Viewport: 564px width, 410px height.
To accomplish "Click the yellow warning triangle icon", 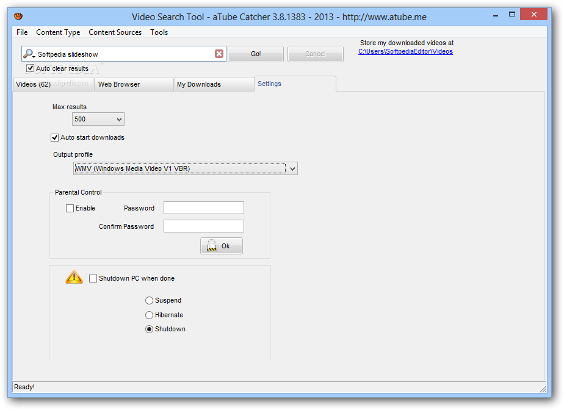I will tap(74, 277).
